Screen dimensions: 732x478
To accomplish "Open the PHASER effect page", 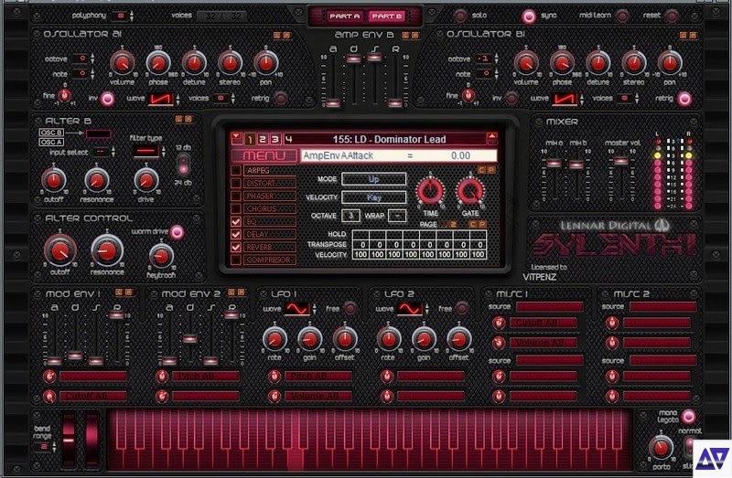I will 270,197.
